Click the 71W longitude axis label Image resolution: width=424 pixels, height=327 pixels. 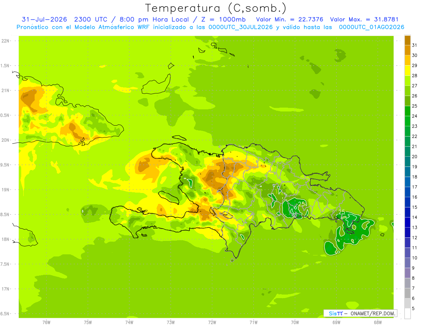point(253,322)
